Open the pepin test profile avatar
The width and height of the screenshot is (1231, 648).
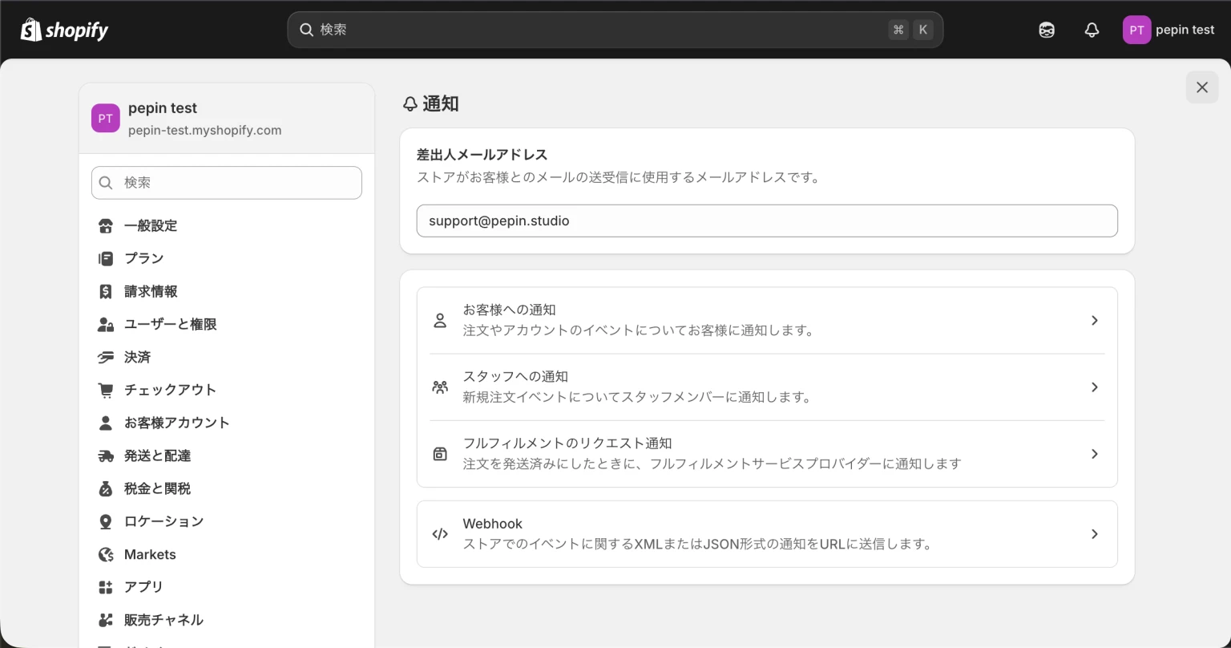1136,29
